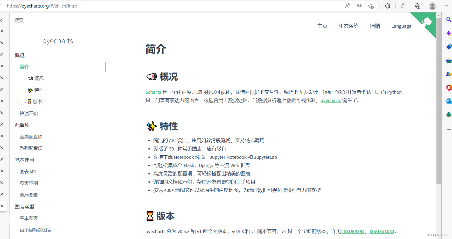Follow the pyecharts link in 概况 paragraph
Screen dimensions: 452x239
coord(331,100)
